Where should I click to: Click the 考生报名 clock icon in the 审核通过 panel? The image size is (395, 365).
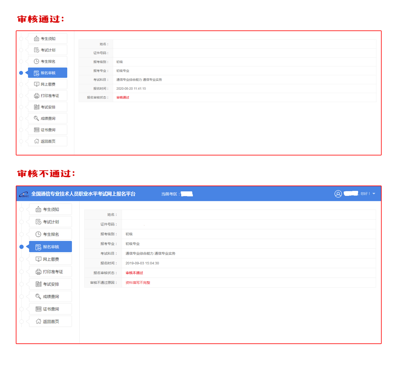pos(36,61)
